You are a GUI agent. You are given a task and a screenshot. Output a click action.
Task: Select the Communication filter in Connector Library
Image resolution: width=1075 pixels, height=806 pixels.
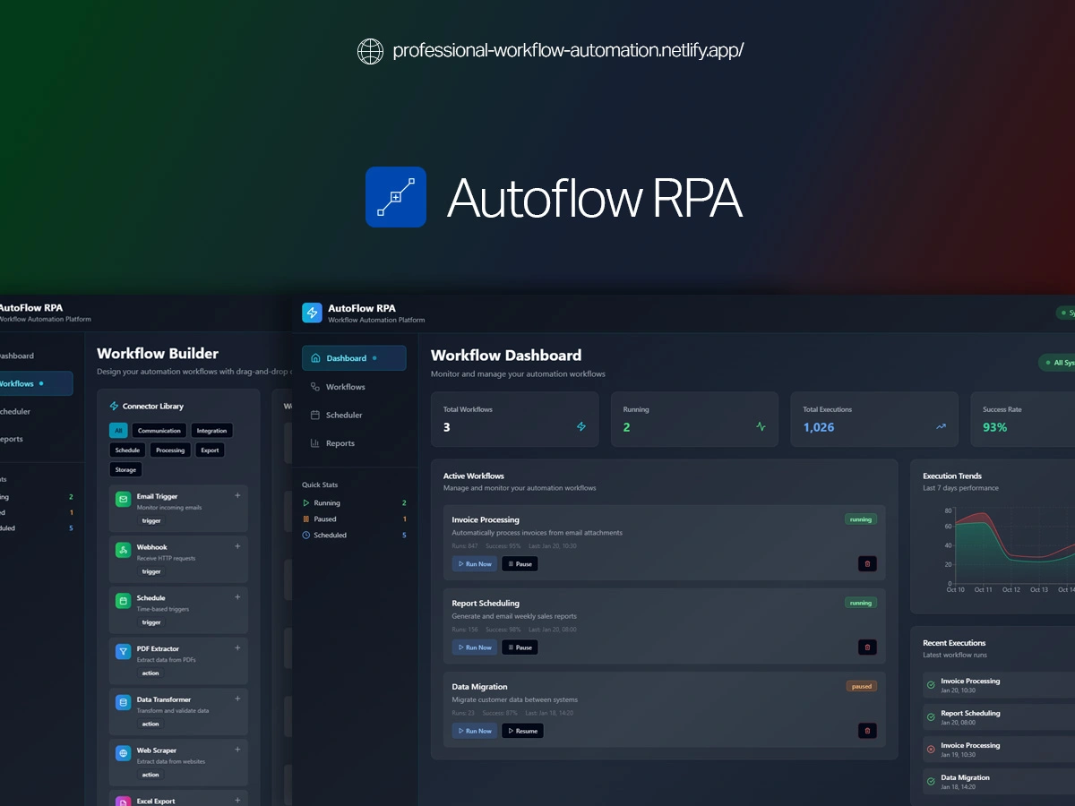click(159, 431)
